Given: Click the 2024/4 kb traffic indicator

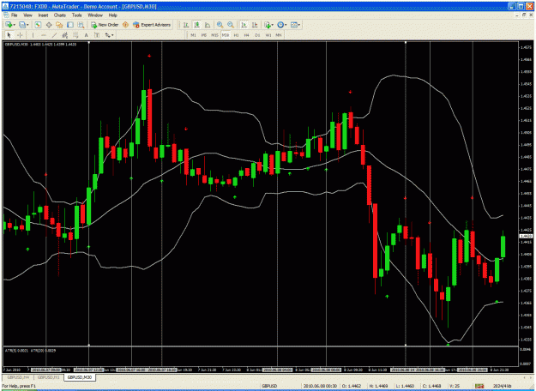Looking at the screenshot, I should click(x=503, y=386).
